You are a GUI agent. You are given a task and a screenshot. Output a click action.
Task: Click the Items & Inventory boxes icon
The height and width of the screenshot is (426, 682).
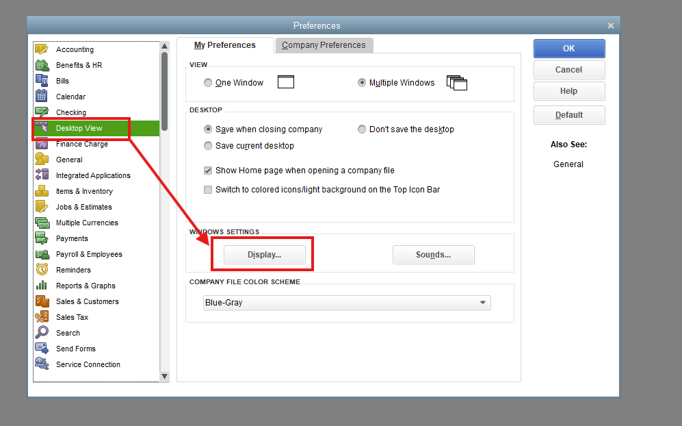[x=42, y=191]
